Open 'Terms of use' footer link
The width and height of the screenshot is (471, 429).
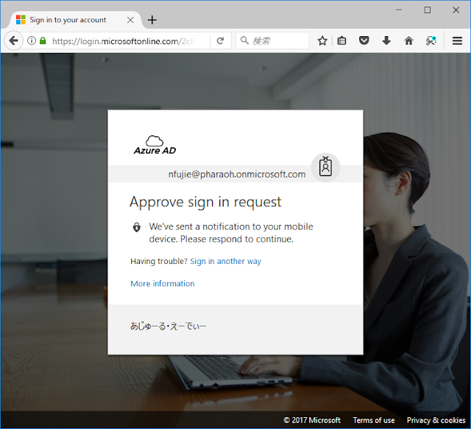[374, 420]
